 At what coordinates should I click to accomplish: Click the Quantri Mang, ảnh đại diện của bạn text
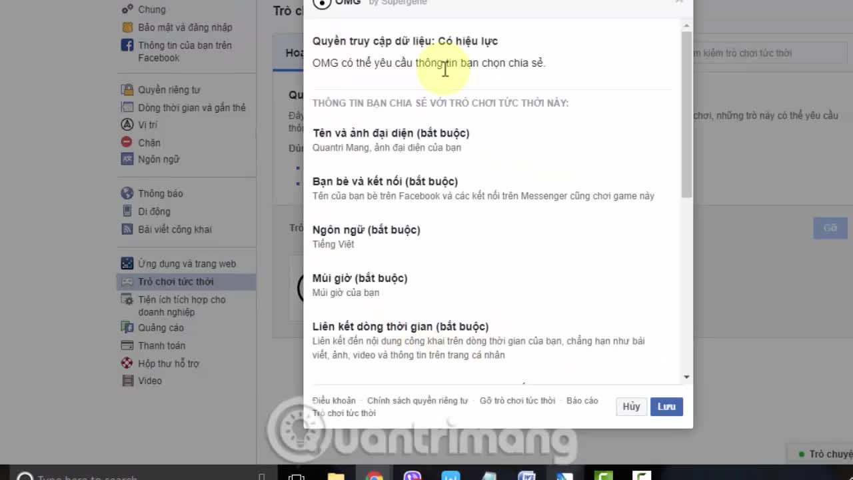tap(387, 147)
